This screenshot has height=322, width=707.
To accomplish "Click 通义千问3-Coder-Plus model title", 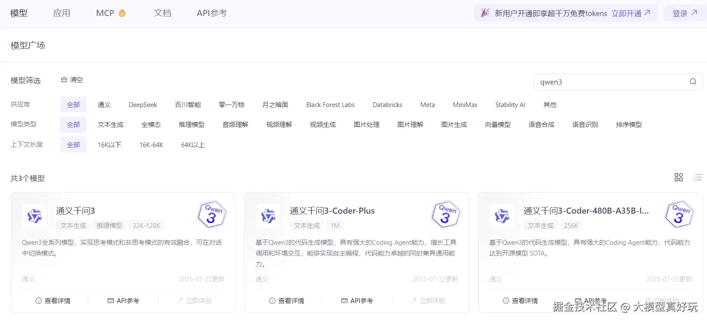I will [332, 211].
